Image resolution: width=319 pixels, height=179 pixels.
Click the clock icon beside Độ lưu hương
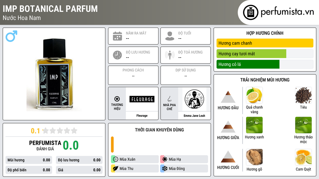(x=117, y=55)
